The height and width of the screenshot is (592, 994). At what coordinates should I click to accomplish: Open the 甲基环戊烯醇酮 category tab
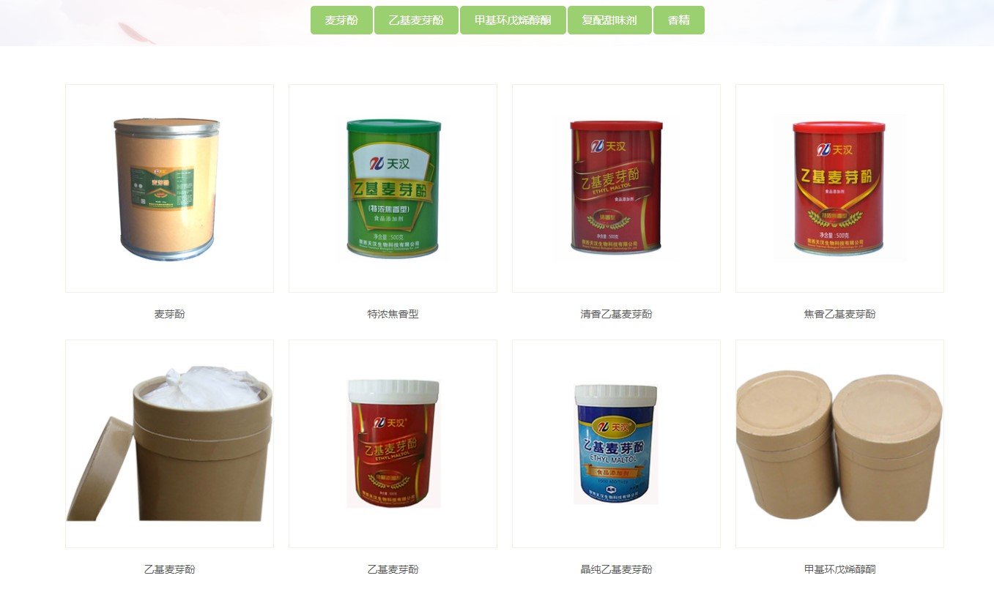[513, 20]
